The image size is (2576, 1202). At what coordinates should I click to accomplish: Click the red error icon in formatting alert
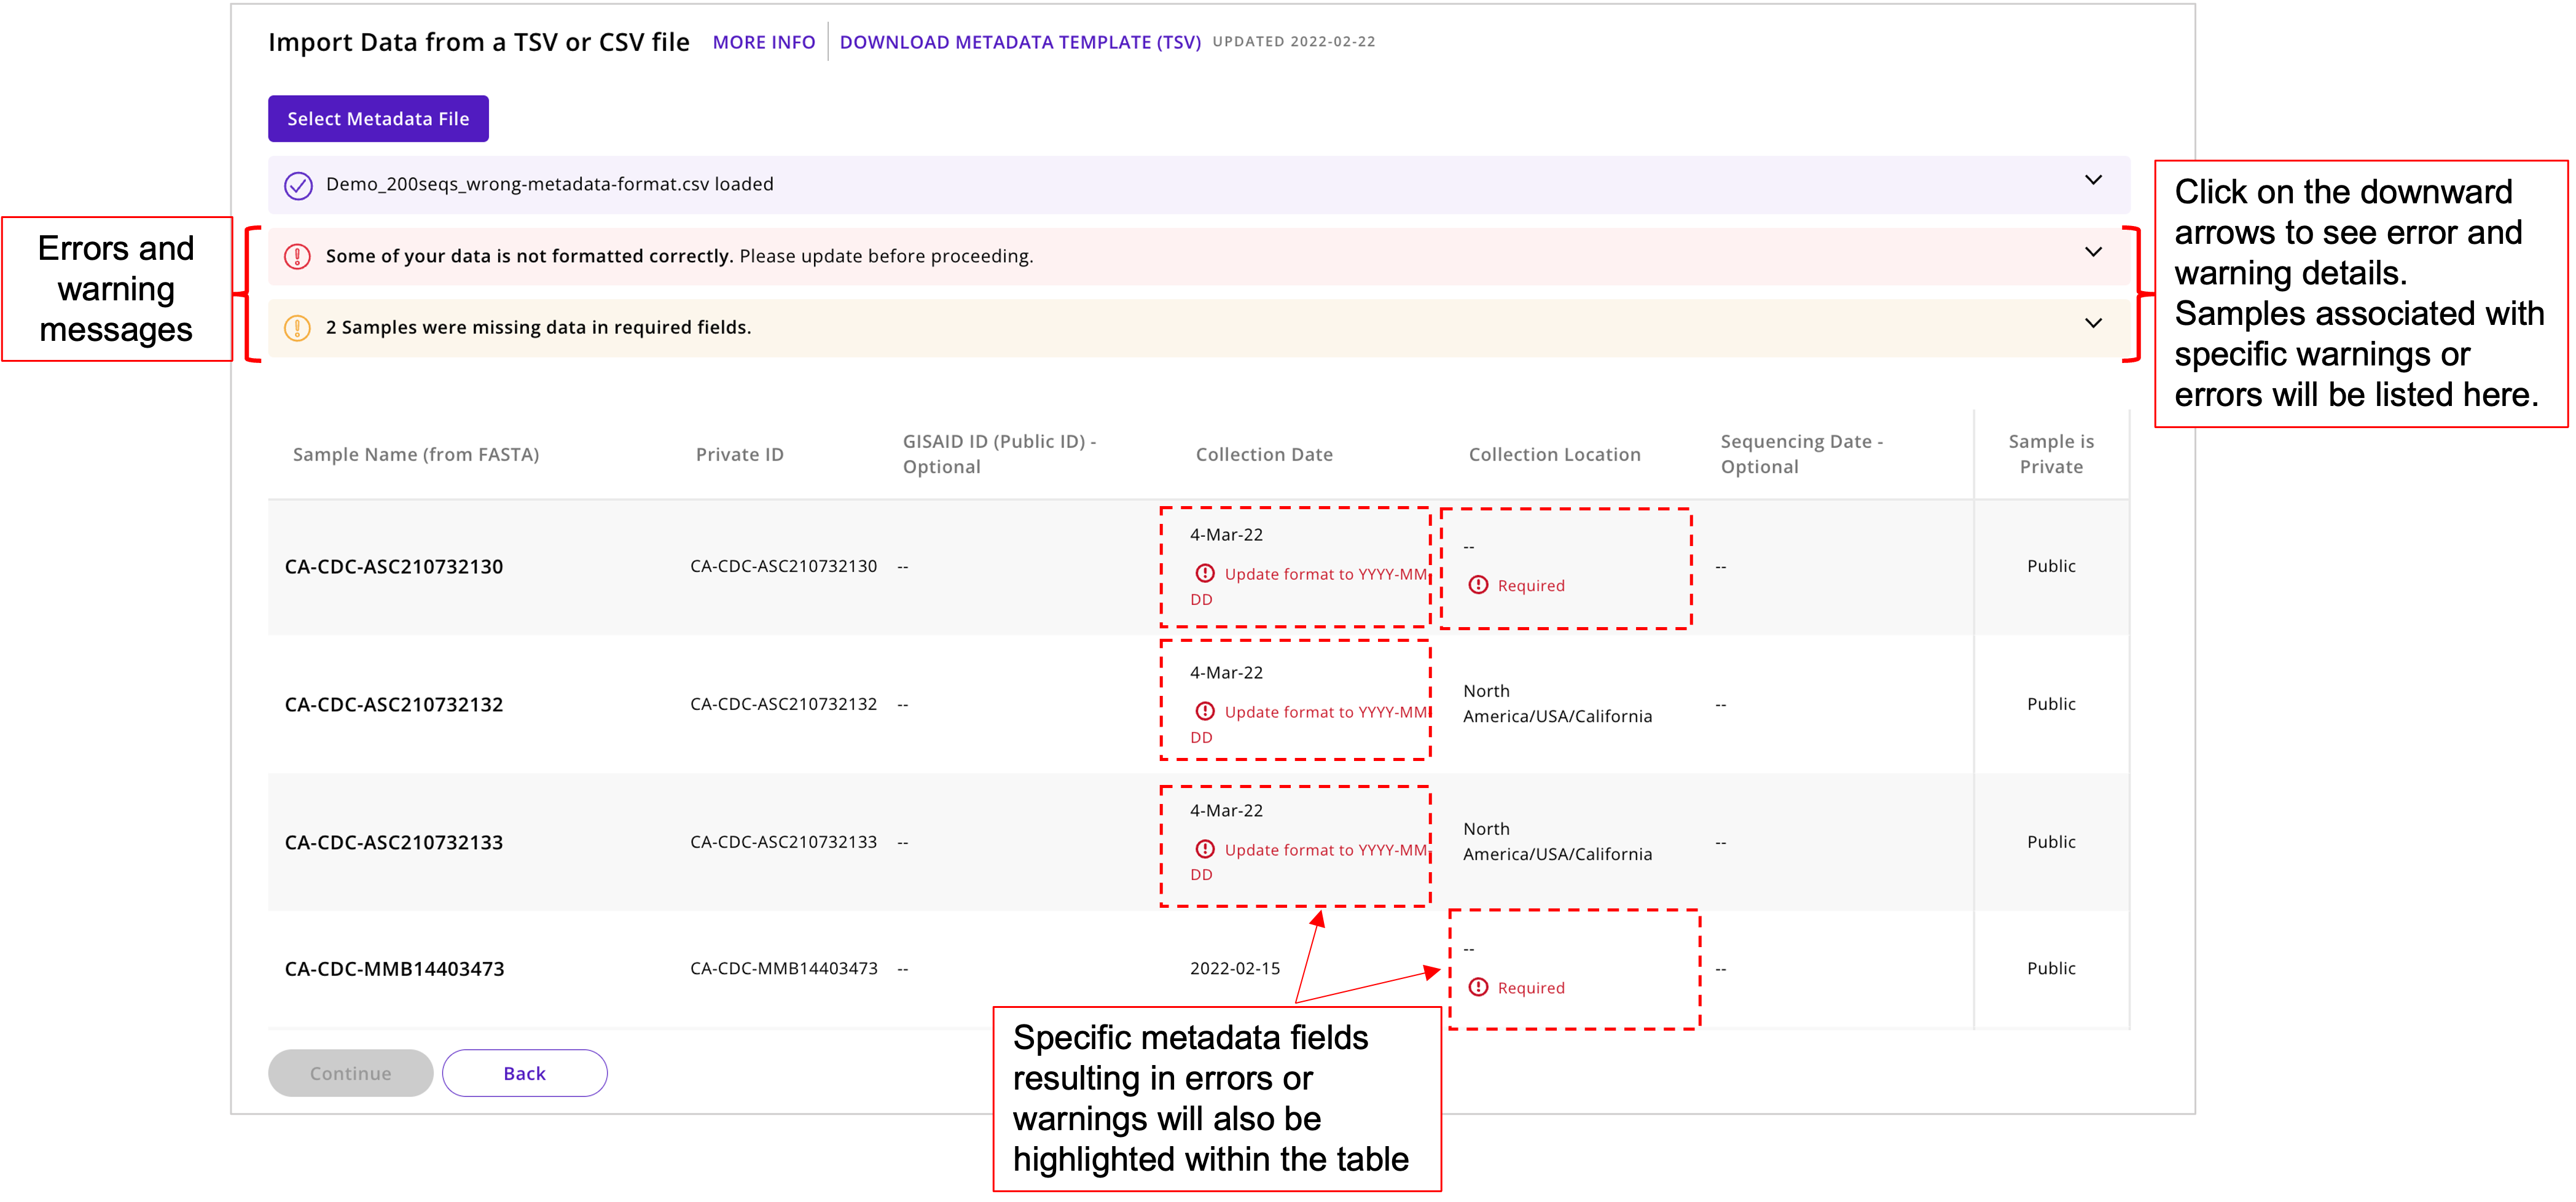[297, 256]
